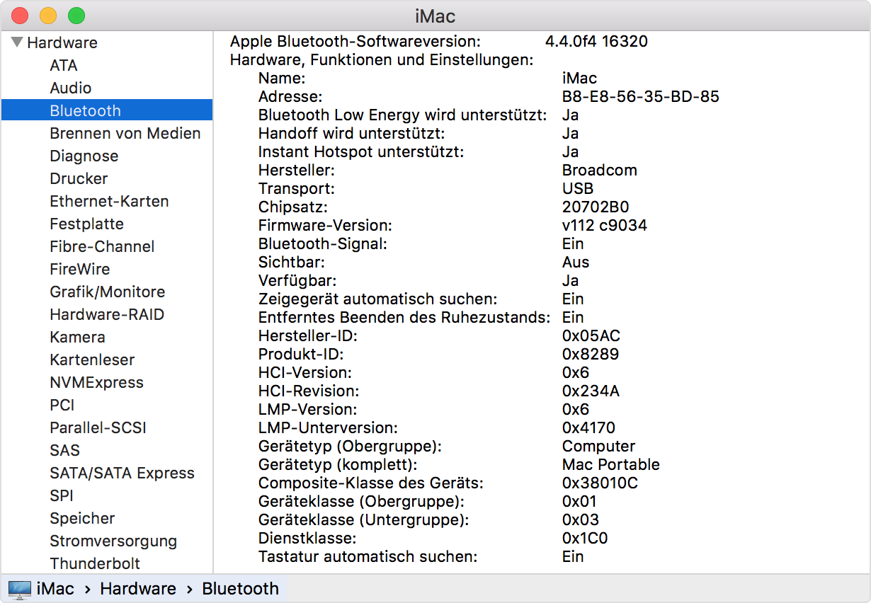The image size is (871, 603).
Task: Click the Bluetooth-Signal label
Action: (x=323, y=243)
